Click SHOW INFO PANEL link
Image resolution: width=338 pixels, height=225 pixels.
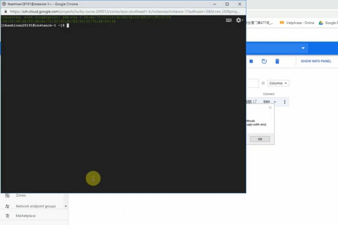coord(316,61)
